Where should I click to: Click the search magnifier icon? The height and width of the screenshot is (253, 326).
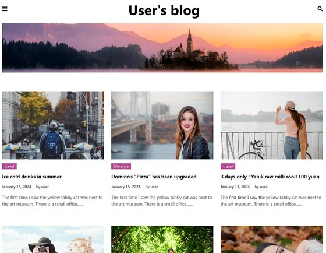320,9
